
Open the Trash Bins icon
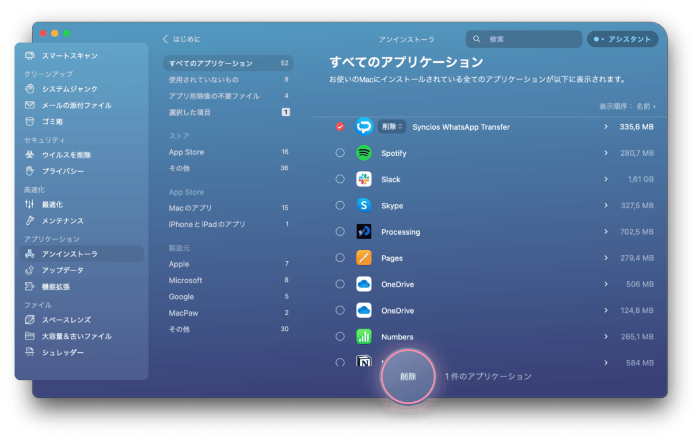click(30, 122)
